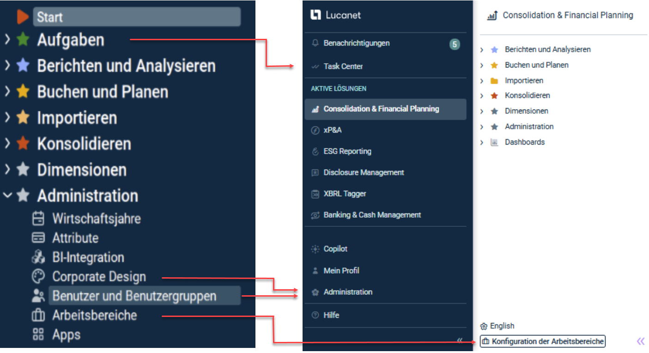Collapse panel with purple double-chevron

(x=640, y=341)
